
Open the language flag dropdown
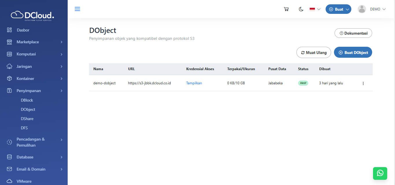point(315,9)
